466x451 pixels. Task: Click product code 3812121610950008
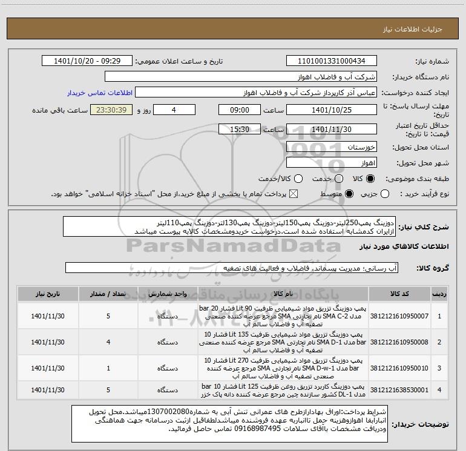pos(399,342)
